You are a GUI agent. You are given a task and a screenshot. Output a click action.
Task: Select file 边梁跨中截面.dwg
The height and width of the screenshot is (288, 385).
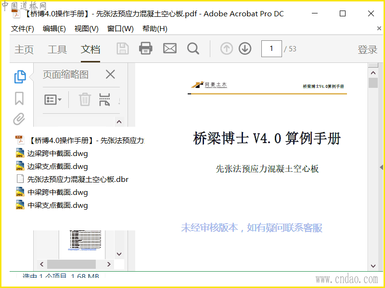click(51, 154)
